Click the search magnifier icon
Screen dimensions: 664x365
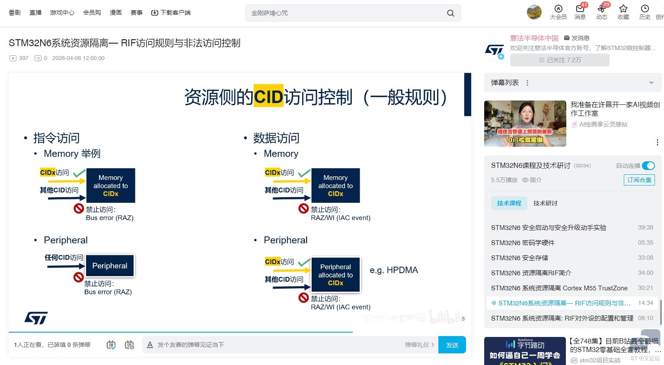[450, 13]
